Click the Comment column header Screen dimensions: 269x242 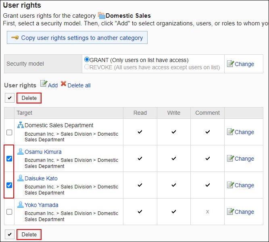point(207,113)
